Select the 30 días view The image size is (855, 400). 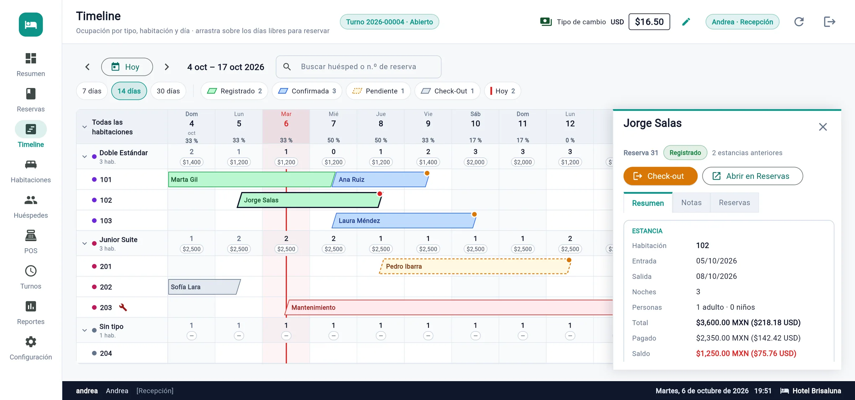pos(168,91)
